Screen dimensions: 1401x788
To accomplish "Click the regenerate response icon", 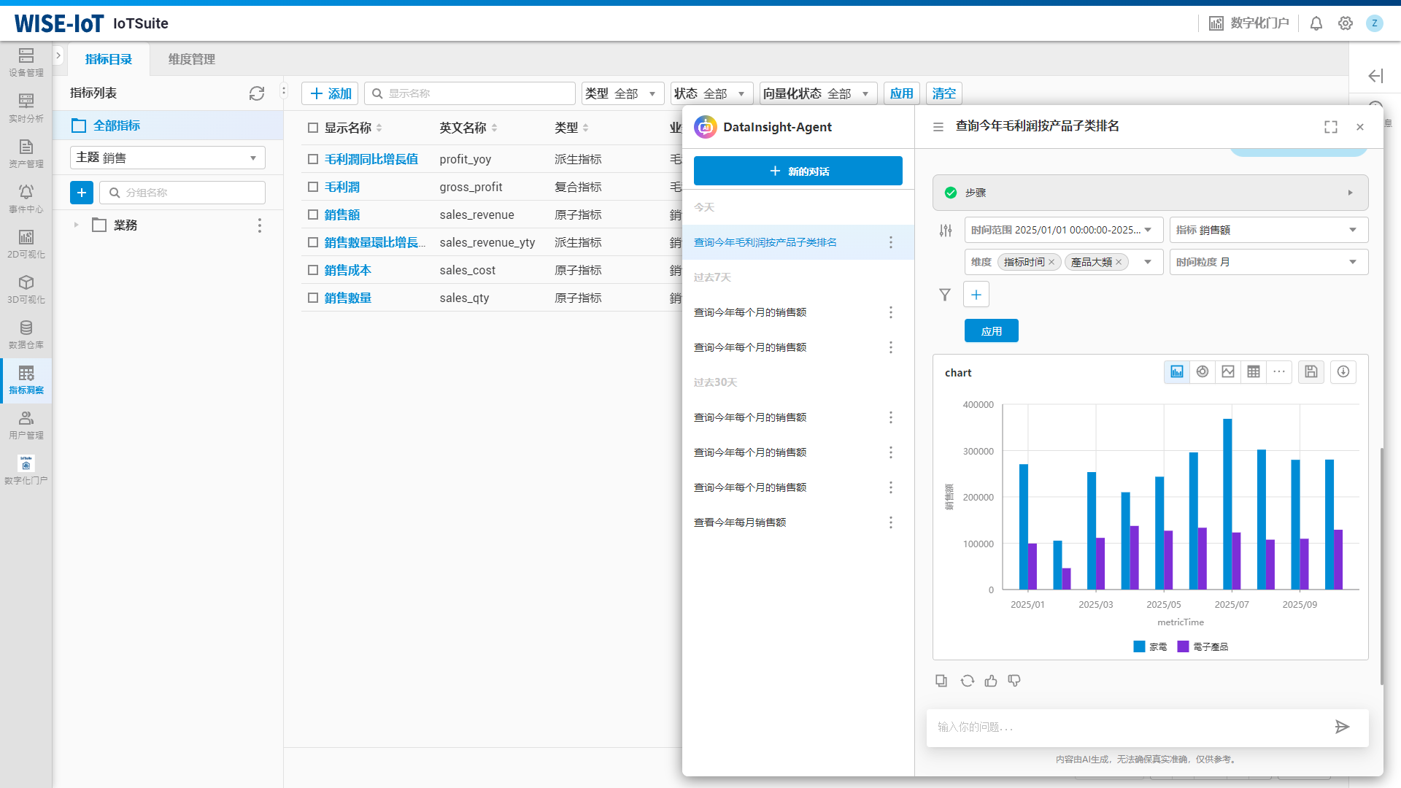I will pyautogui.click(x=968, y=681).
